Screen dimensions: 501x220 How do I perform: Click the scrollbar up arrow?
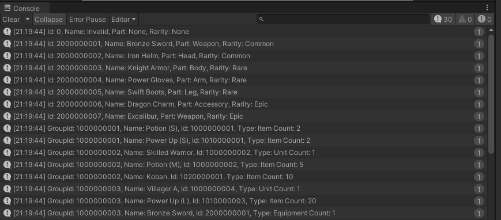pos(491,30)
